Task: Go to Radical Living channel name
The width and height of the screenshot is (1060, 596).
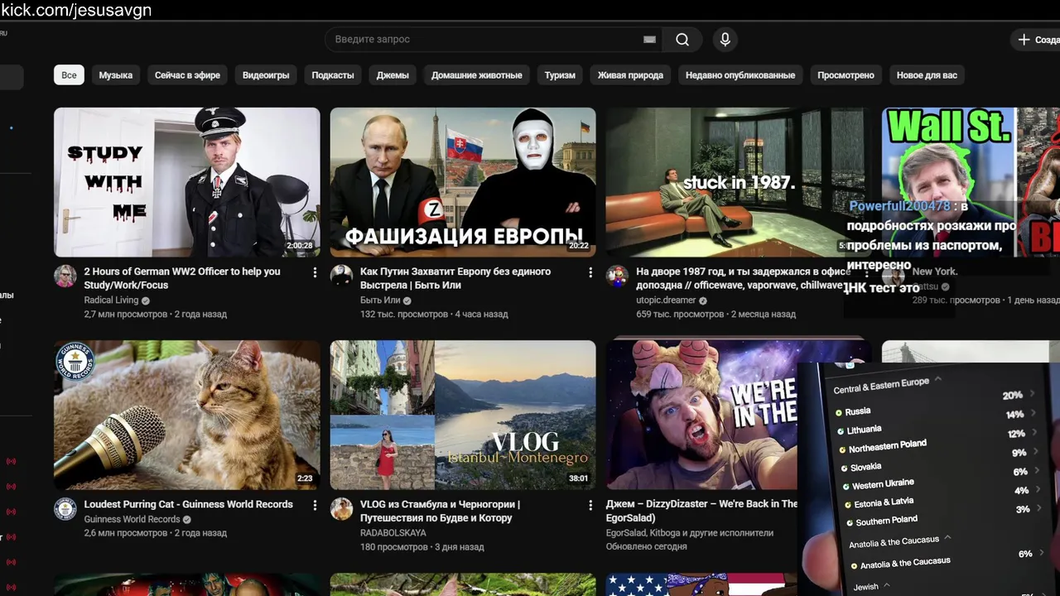Action: [x=111, y=300]
